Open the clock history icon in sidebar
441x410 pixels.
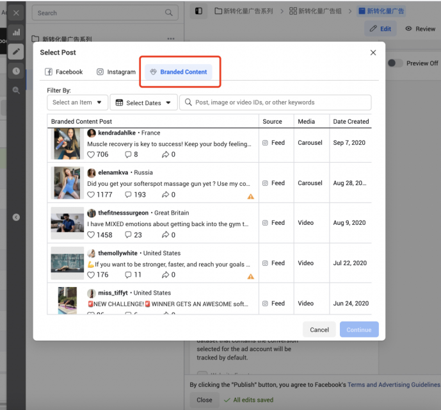16,70
